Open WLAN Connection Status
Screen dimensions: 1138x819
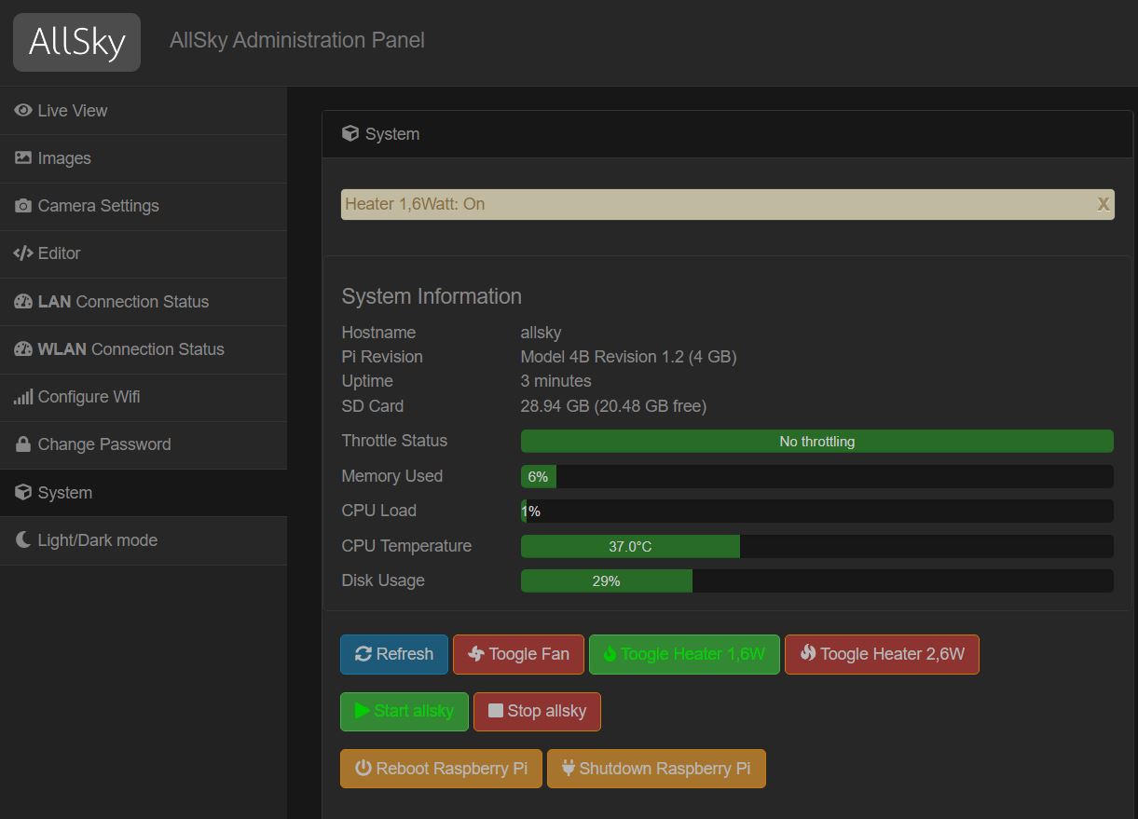(x=144, y=349)
